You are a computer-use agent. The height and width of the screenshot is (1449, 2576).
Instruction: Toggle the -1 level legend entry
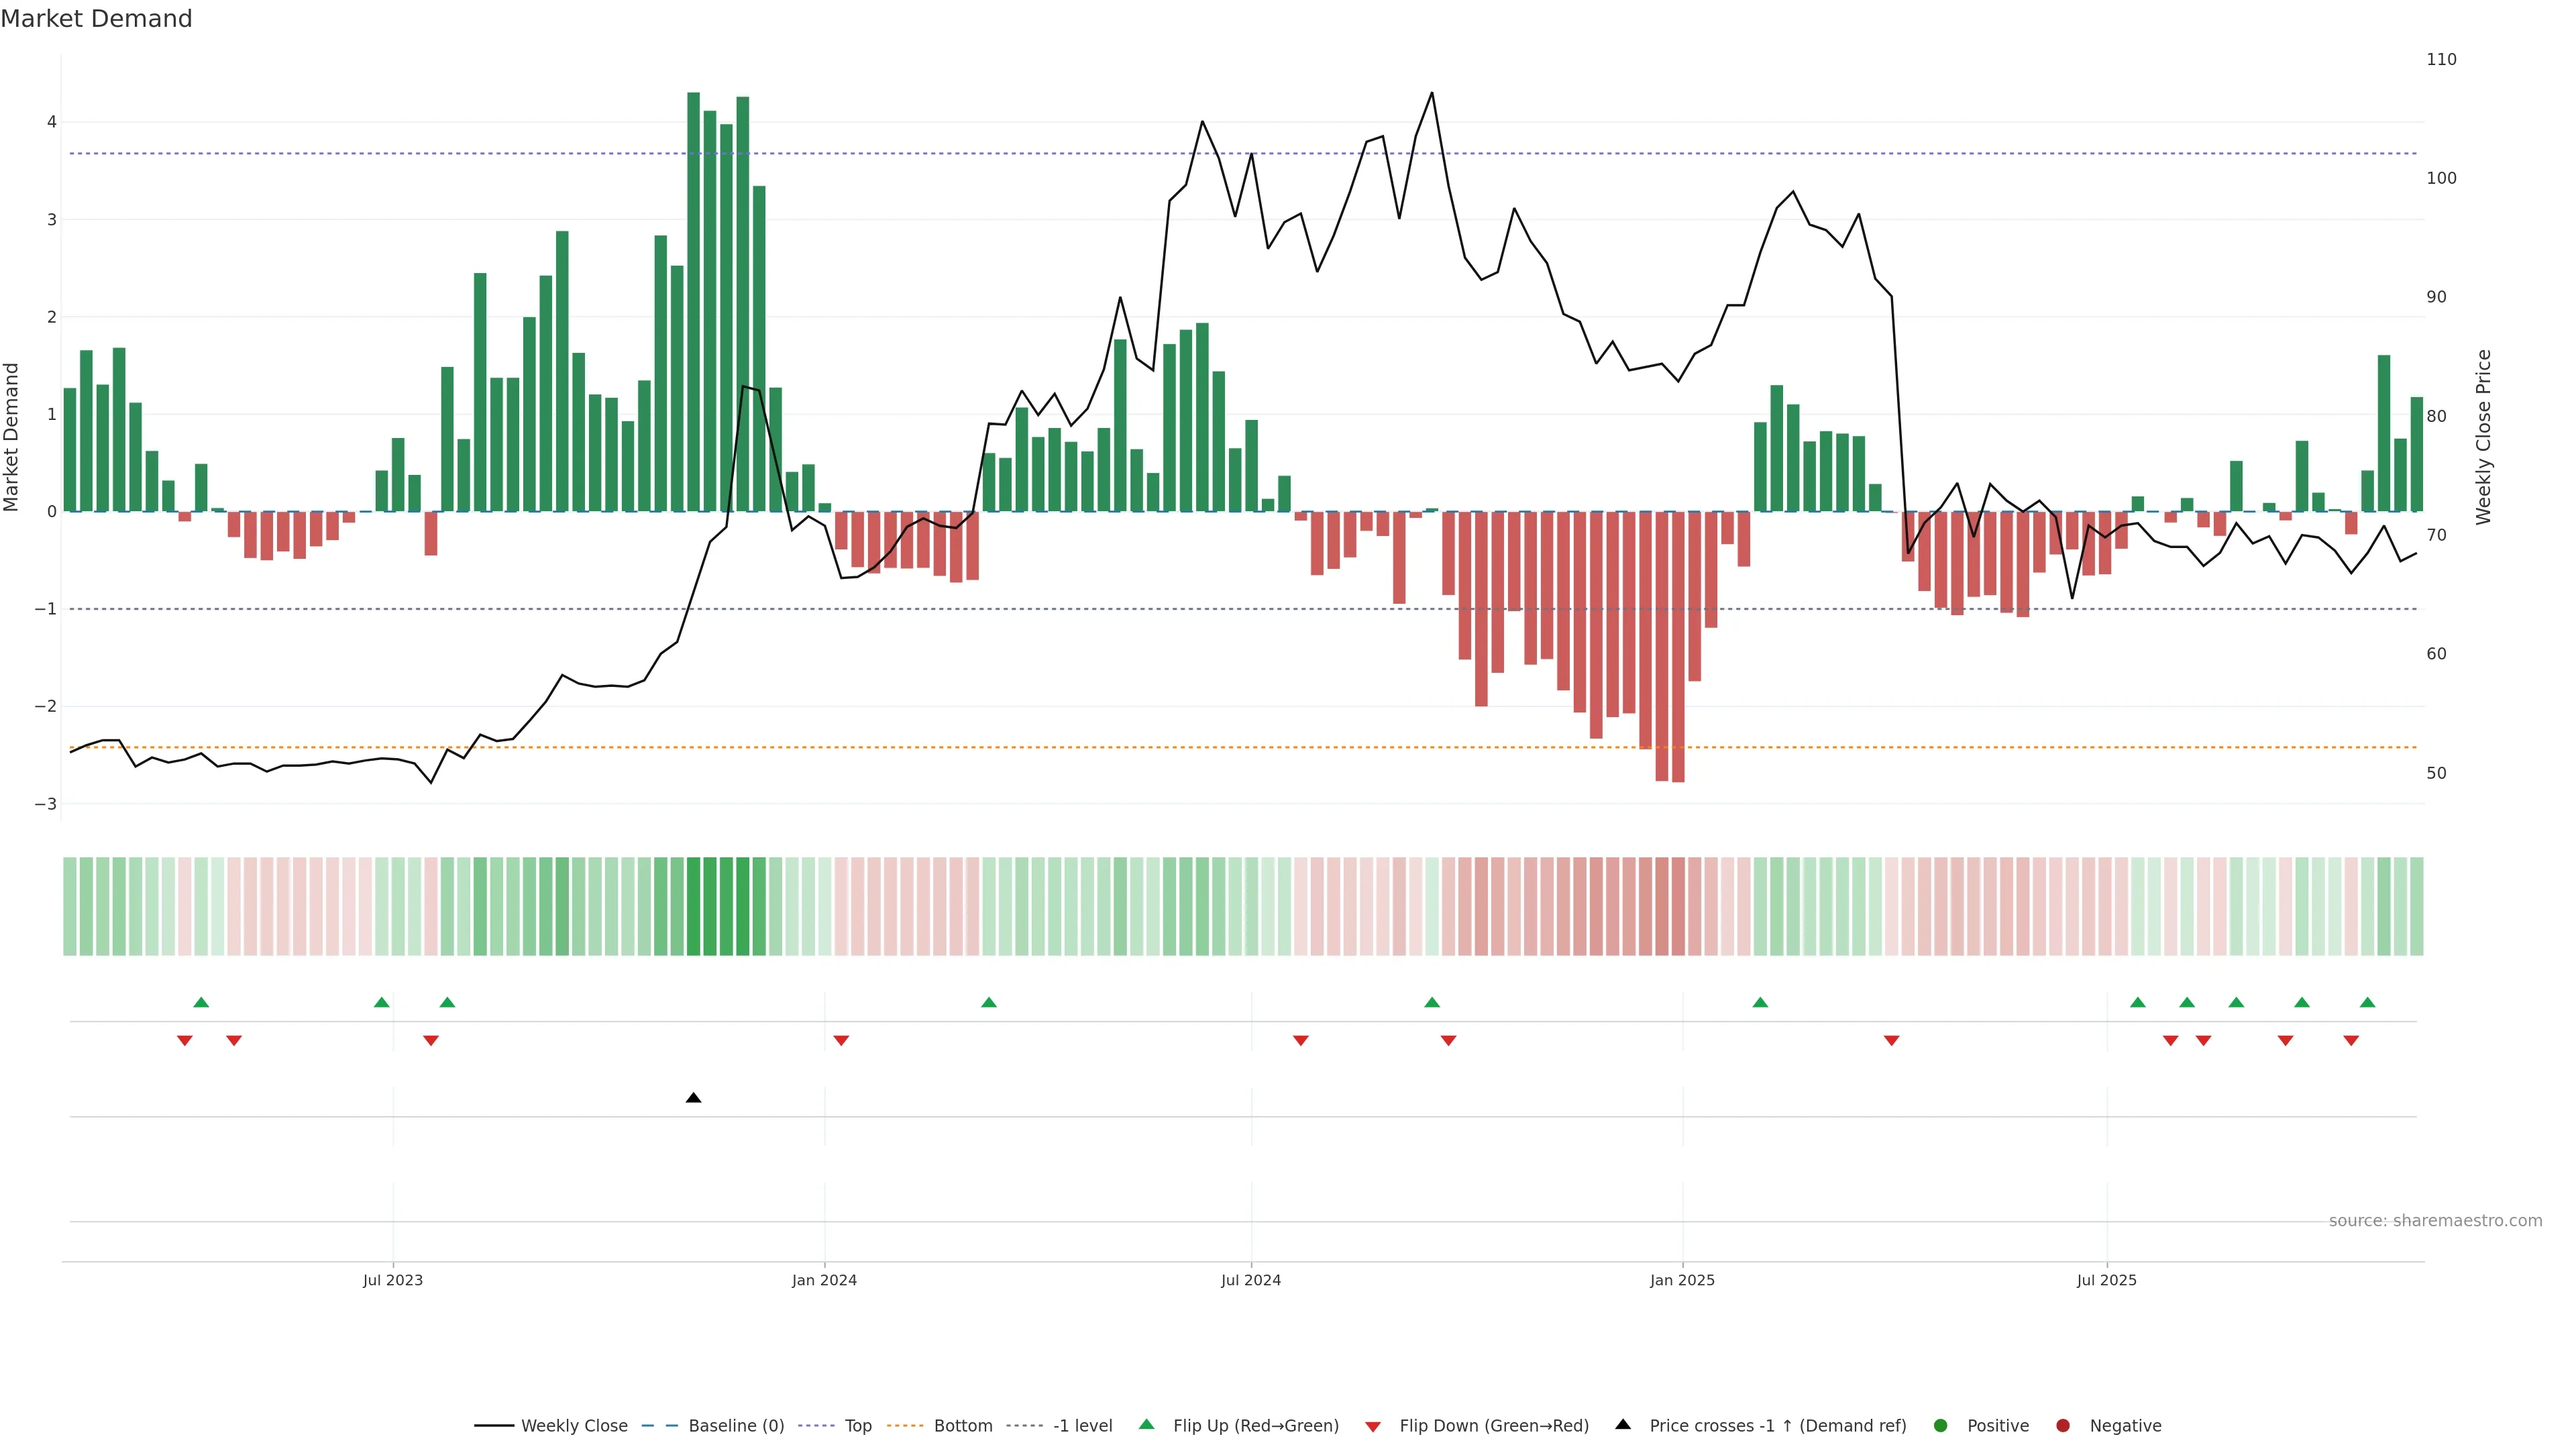[x=1082, y=1425]
